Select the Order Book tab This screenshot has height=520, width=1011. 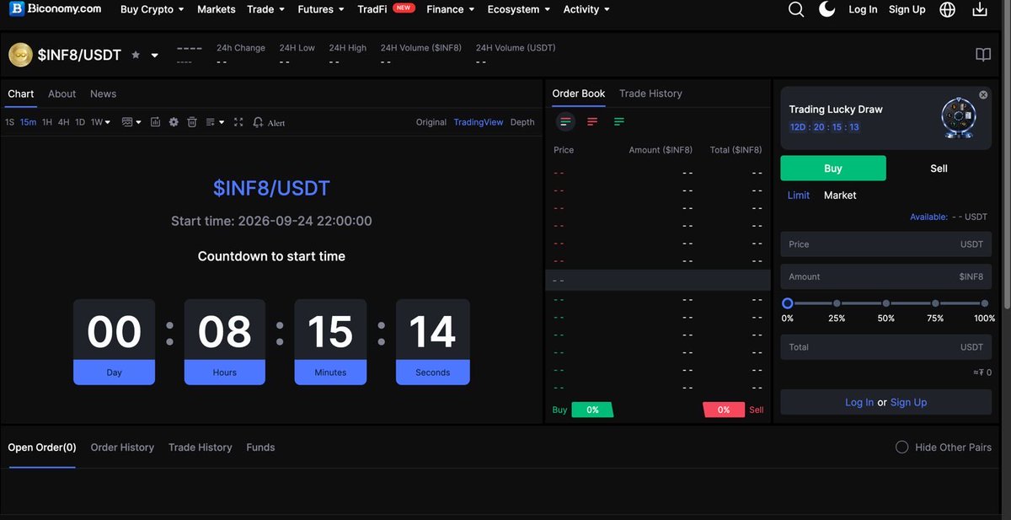579,94
